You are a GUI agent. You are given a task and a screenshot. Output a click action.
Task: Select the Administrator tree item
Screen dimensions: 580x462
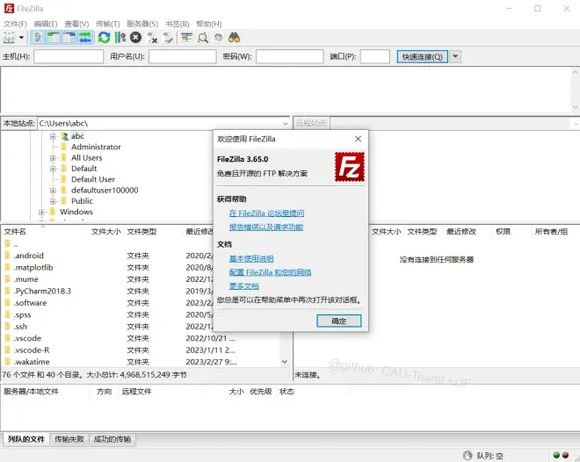[x=96, y=147]
